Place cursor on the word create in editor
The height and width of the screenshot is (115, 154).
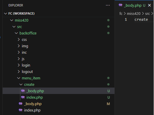[x=141, y=20]
